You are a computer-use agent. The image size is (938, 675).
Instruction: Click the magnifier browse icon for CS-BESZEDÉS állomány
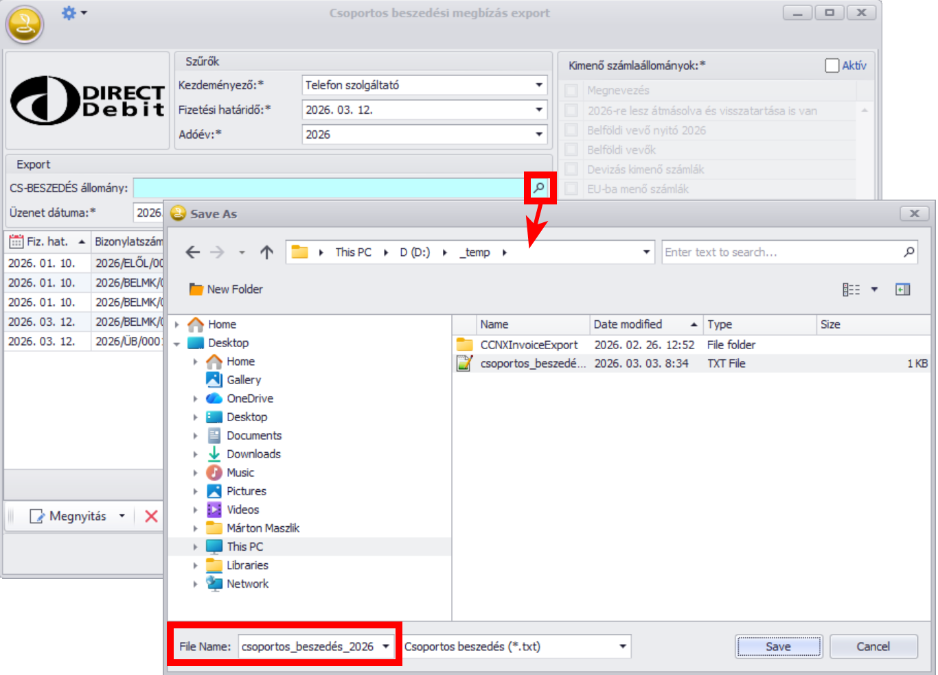coord(540,188)
